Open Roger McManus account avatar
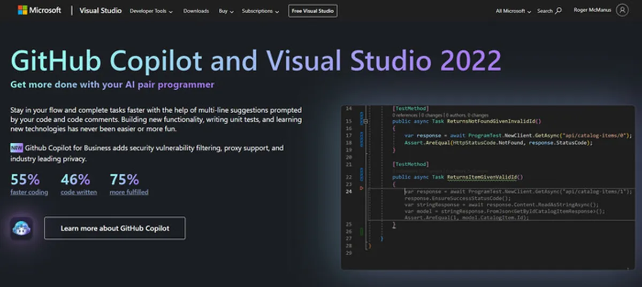This screenshot has width=642, height=287. click(622, 10)
